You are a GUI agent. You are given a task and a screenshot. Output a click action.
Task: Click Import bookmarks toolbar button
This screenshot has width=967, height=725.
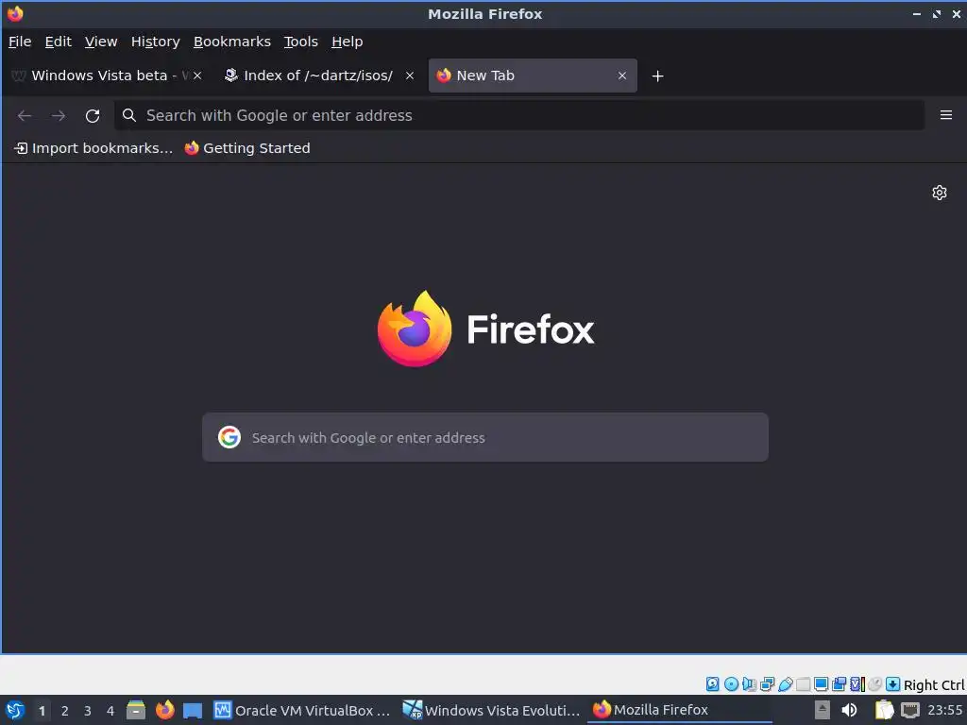93,148
